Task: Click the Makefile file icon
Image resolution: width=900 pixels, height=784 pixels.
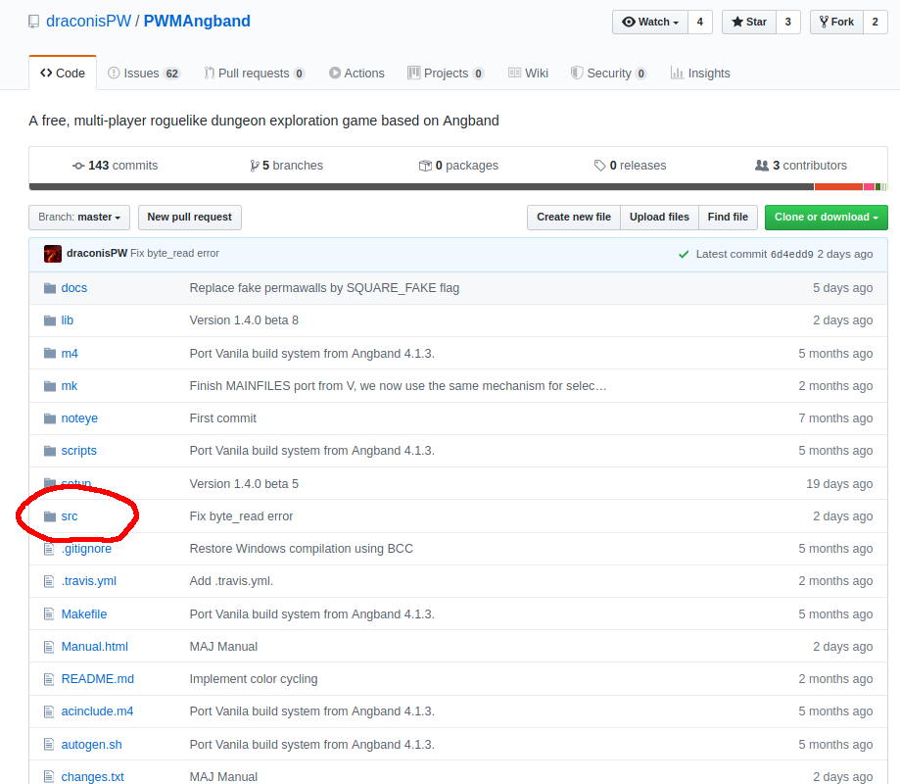Action: [x=49, y=614]
